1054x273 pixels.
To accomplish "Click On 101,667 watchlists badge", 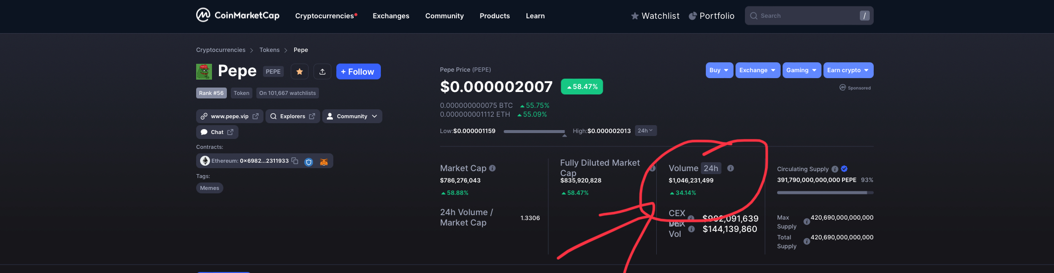I will [x=287, y=93].
